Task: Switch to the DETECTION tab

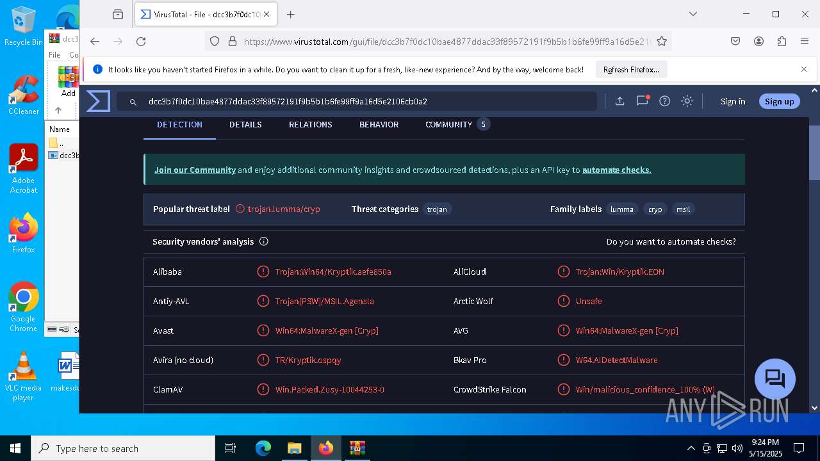Action: point(179,124)
